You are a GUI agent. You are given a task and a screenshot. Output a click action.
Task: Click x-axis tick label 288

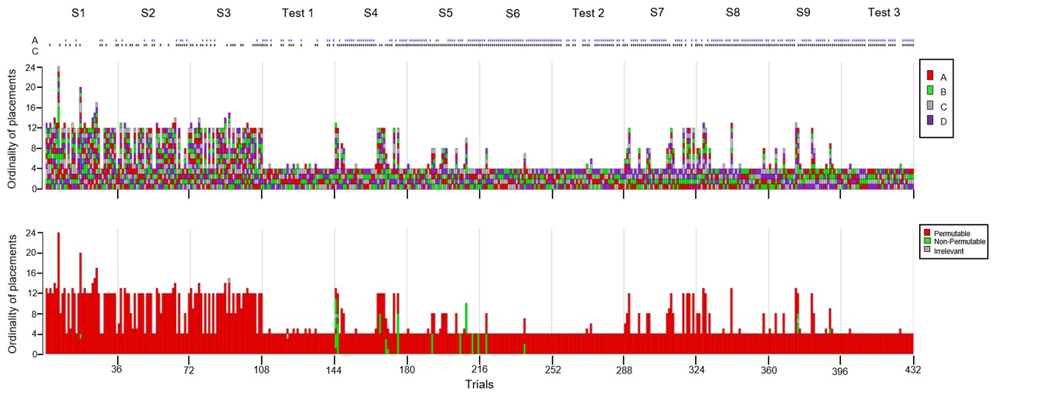click(x=624, y=370)
